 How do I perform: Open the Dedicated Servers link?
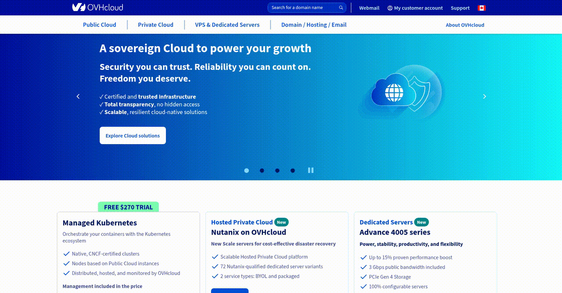tap(386, 222)
